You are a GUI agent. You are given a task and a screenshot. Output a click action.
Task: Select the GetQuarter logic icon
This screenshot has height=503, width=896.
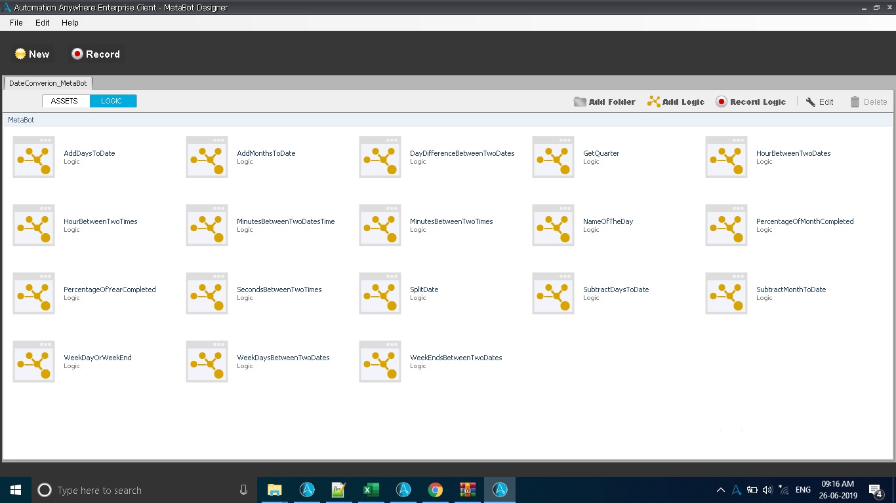(553, 157)
